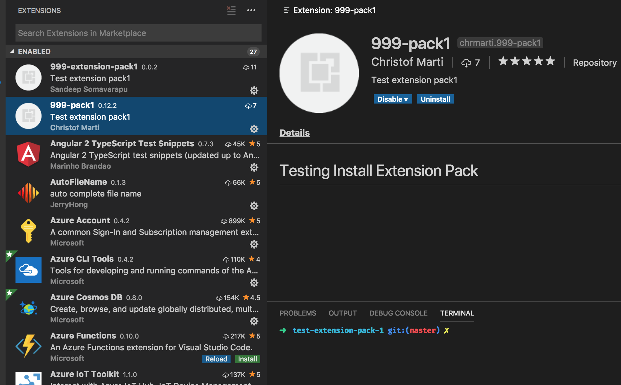The width and height of the screenshot is (621, 385).
Task: Open manage gear for 999-pack1 extension
Action: (x=254, y=129)
